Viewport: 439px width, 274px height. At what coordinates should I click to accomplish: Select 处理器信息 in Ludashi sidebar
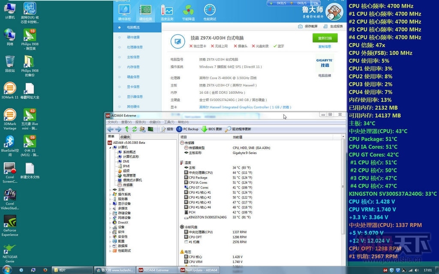click(135, 47)
